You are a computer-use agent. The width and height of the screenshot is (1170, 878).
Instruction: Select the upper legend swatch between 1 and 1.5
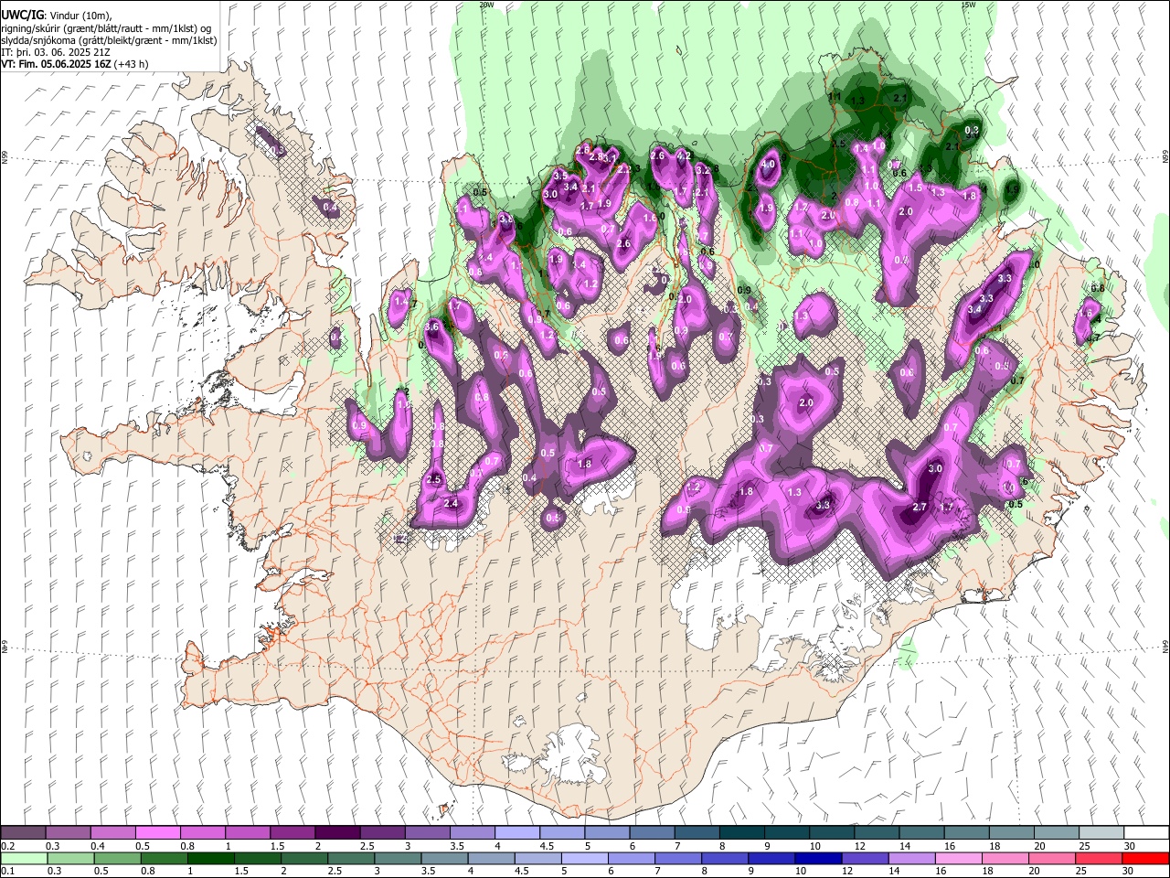(247, 833)
